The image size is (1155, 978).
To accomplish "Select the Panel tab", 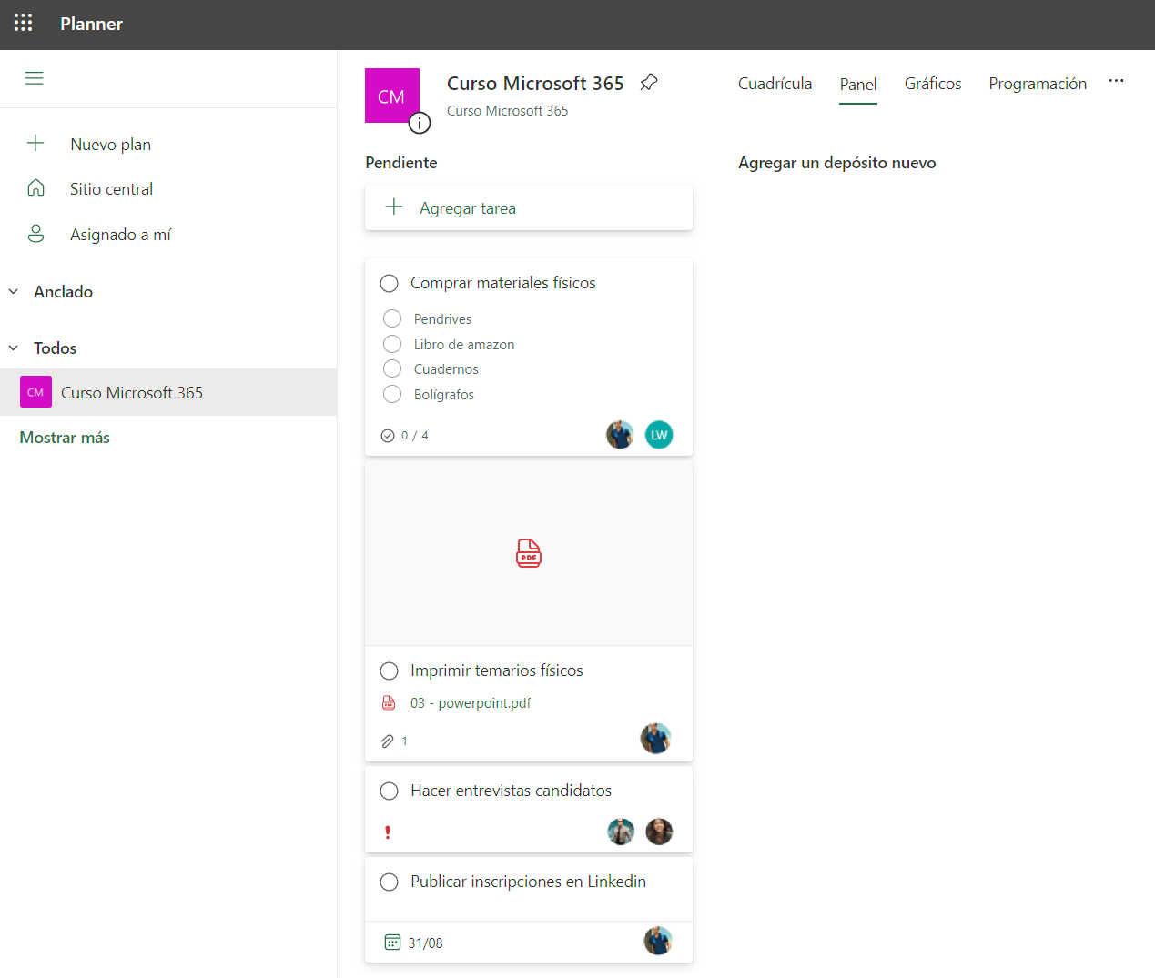I will [x=858, y=85].
